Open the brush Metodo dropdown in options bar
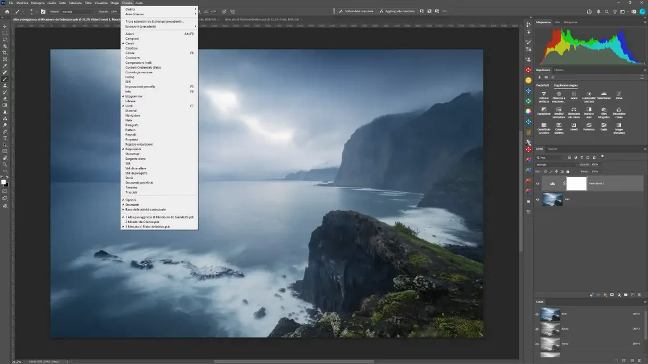The width and height of the screenshot is (648, 364). pyautogui.click(x=77, y=11)
